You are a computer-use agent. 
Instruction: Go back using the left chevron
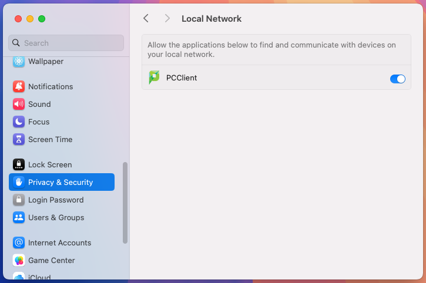[x=146, y=18]
